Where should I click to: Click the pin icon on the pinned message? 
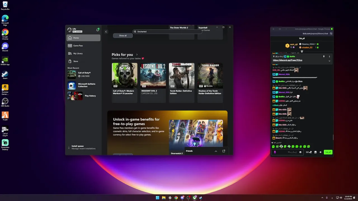pos(324,57)
